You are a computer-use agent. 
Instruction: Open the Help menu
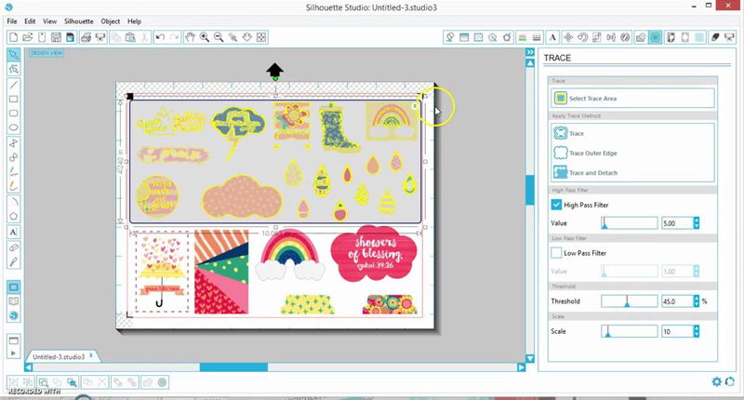click(134, 21)
